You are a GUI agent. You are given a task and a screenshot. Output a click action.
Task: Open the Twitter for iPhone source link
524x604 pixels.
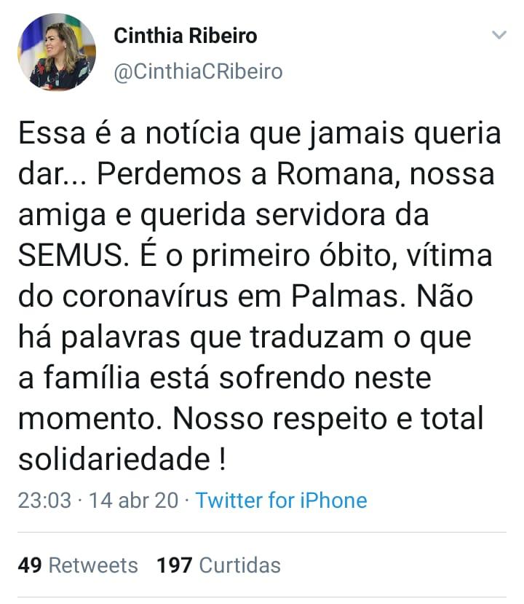(281, 501)
